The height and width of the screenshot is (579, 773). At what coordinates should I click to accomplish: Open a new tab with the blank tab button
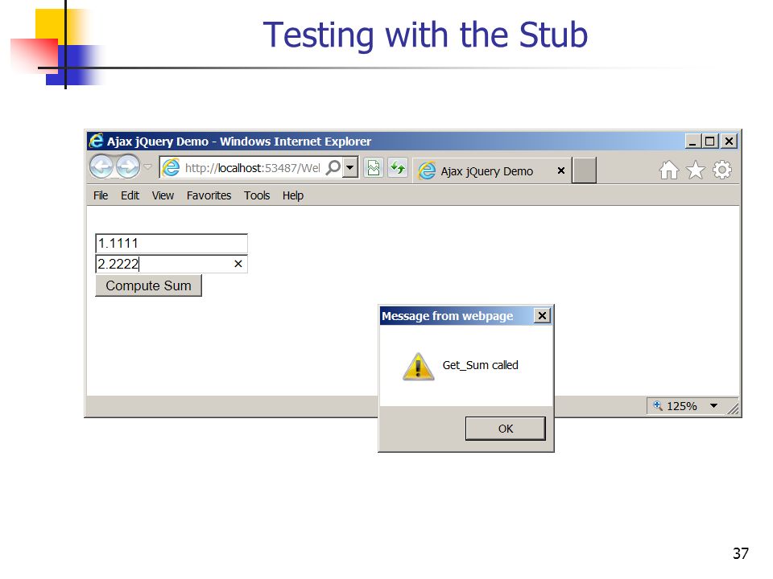click(585, 170)
